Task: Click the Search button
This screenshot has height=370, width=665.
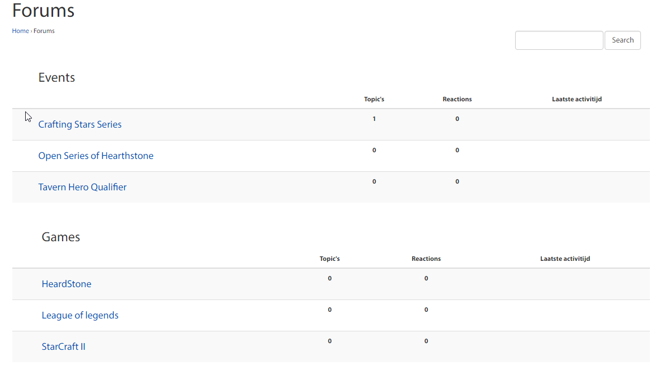Action: [622, 40]
